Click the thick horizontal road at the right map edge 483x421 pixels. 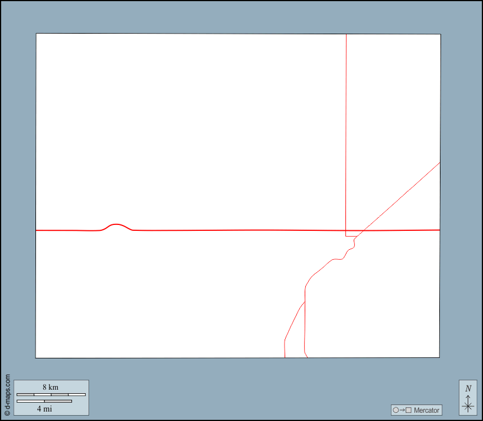click(x=438, y=230)
